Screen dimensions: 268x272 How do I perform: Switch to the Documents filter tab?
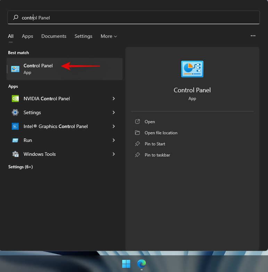pos(54,36)
